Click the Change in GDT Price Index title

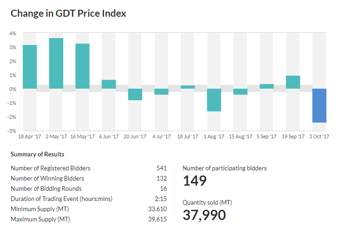[68, 13]
